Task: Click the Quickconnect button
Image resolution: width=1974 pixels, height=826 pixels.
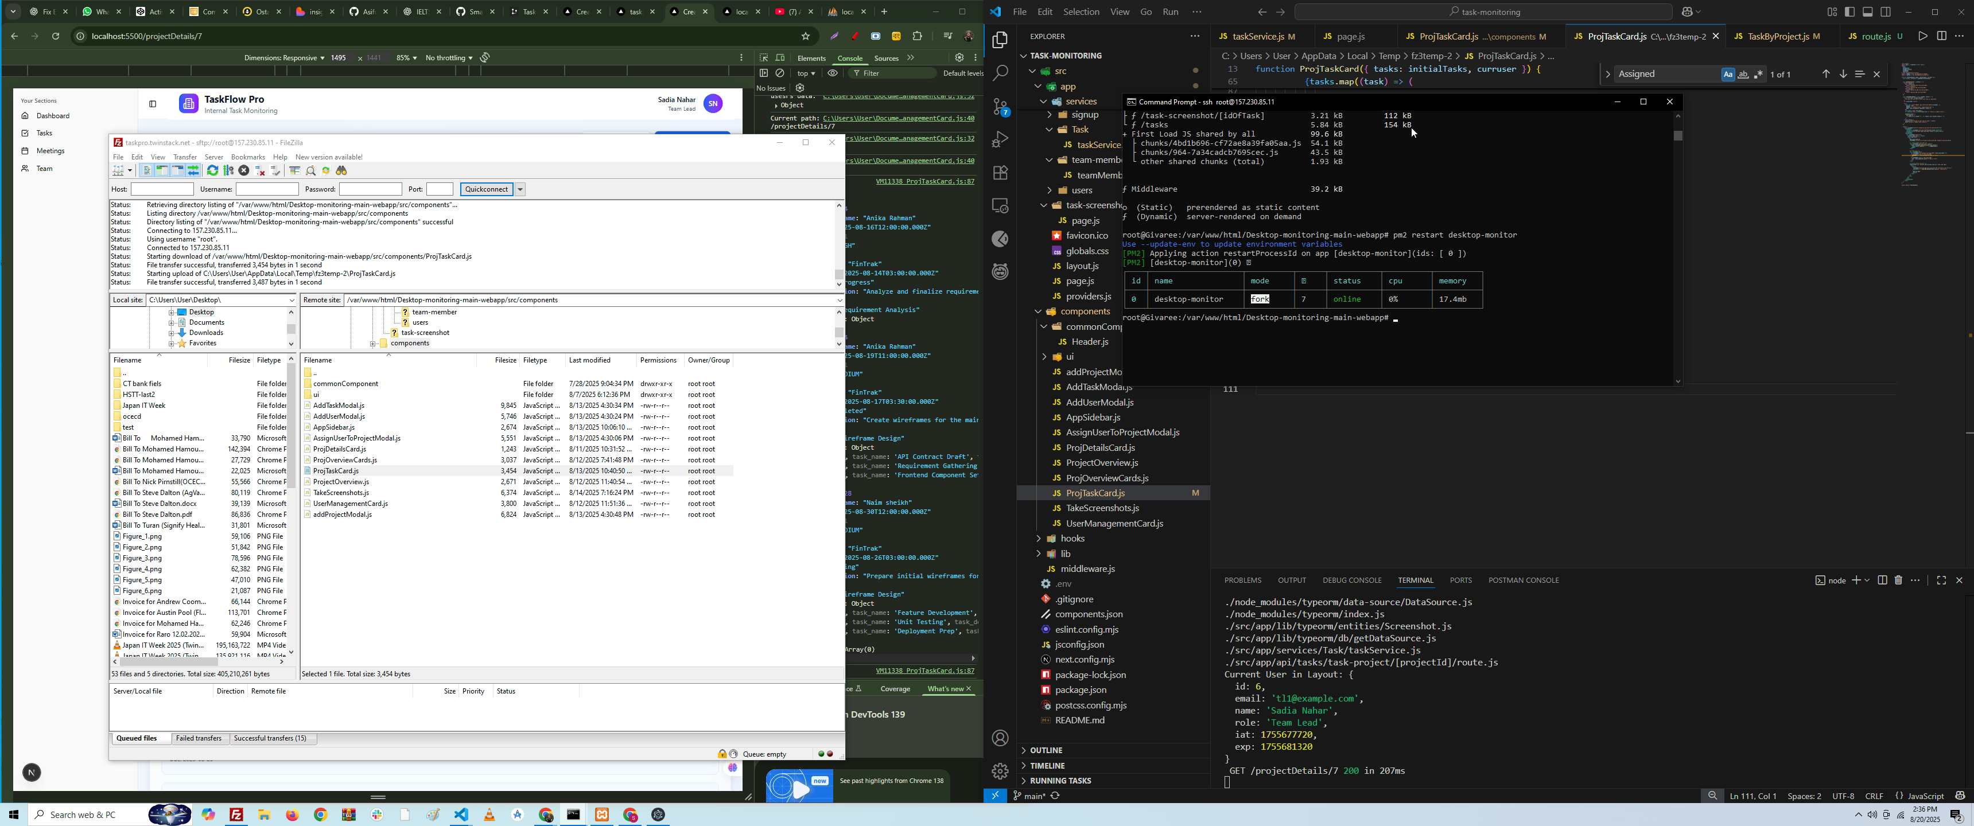Action: pos(487,189)
